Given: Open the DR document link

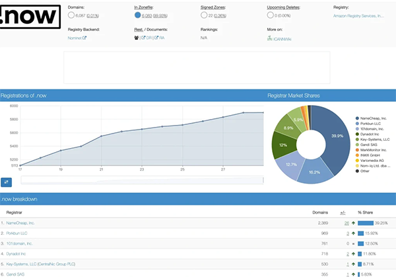Looking at the screenshot, I should pyautogui.click(x=149, y=38).
